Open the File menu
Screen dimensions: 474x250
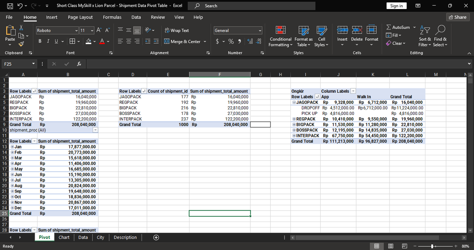click(x=9, y=17)
